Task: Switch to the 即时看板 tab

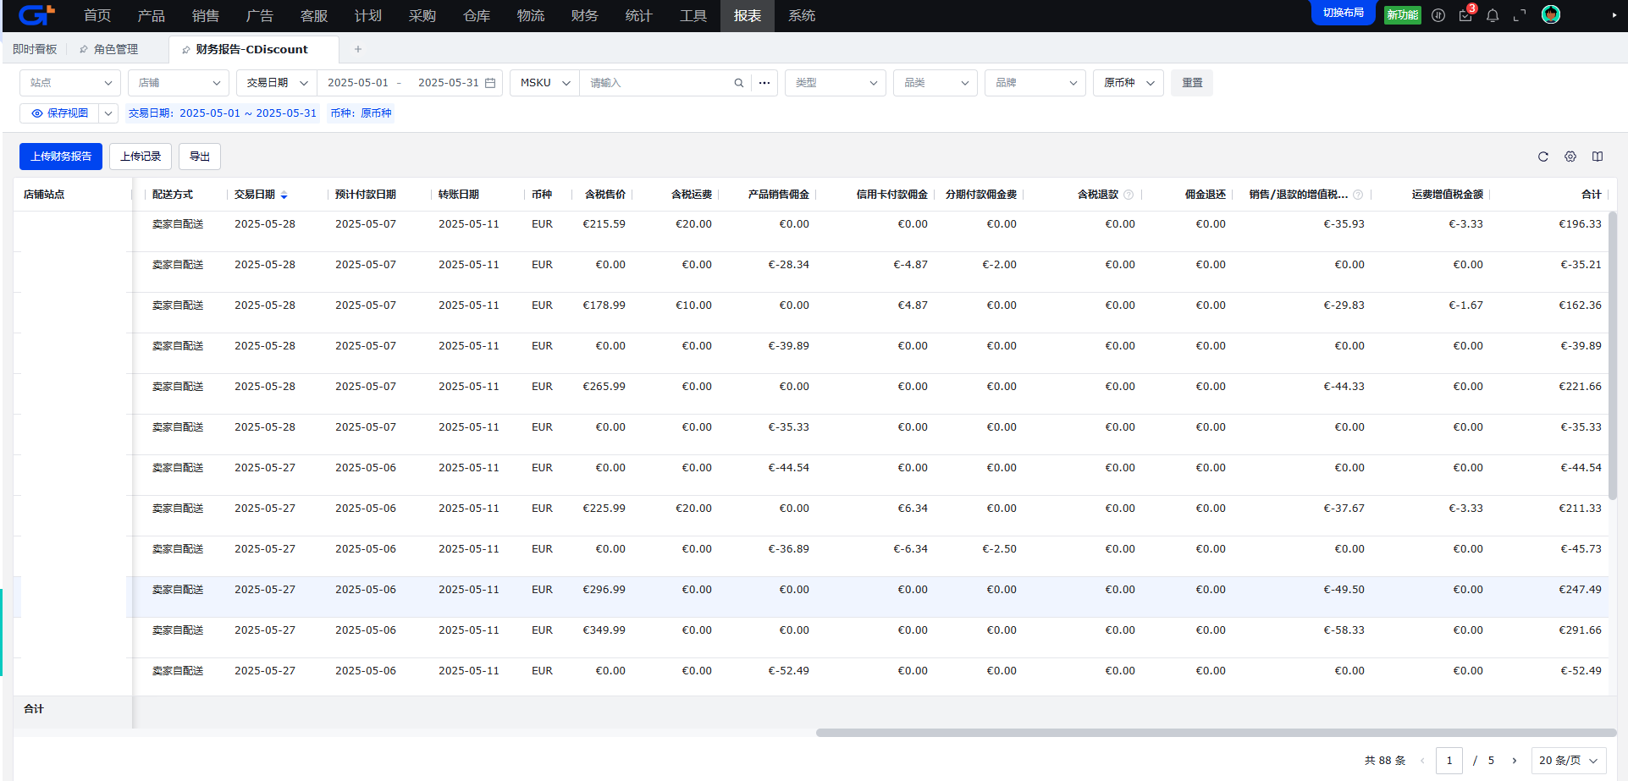Action: tap(35, 49)
